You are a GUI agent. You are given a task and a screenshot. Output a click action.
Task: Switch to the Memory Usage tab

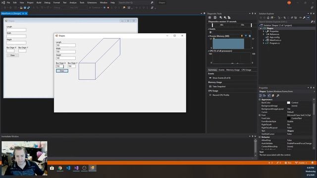(233, 70)
